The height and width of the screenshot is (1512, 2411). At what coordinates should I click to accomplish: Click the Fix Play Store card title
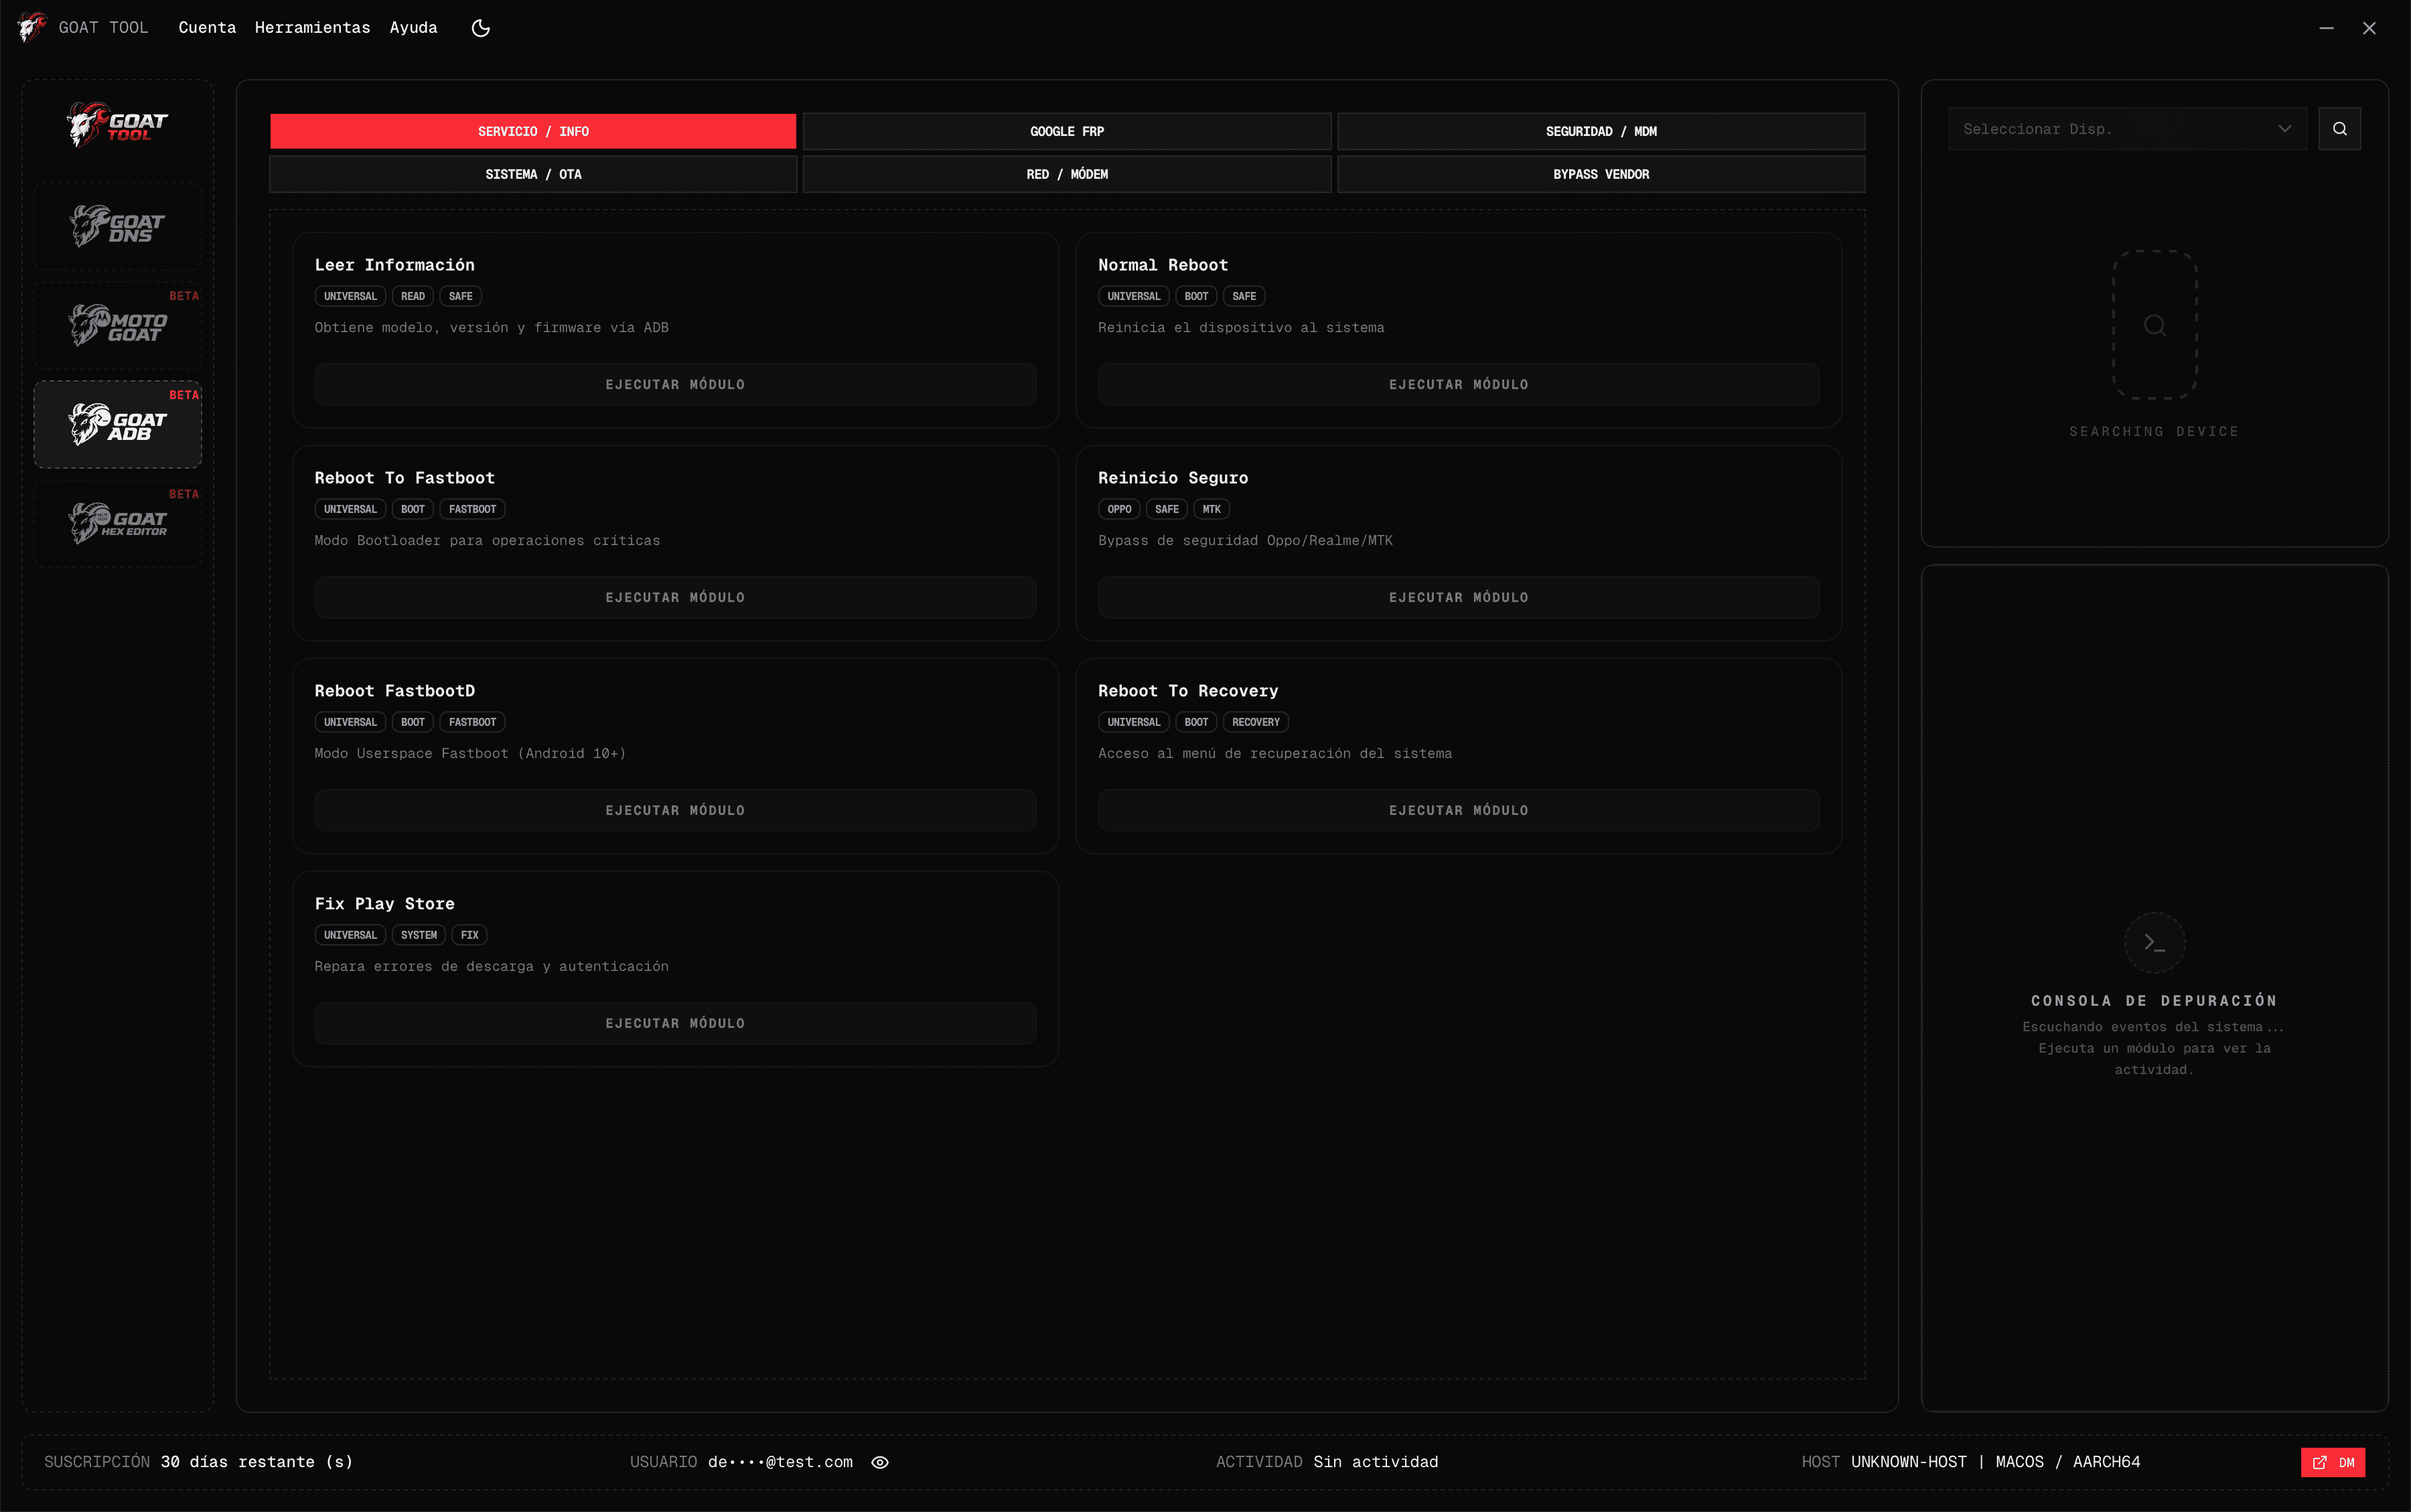384,904
